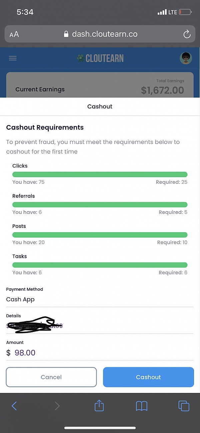Click the Referrals progress bar
This screenshot has width=200, height=433.
pos(100,204)
